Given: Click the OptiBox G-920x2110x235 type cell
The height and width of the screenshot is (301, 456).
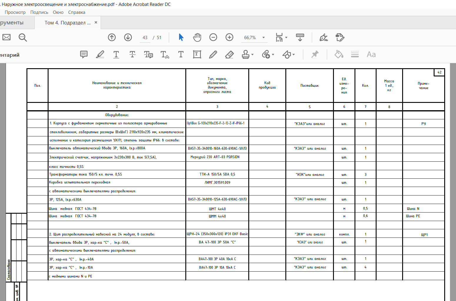Looking at the screenshot, I should pyautogui.click(x=217, y=123).
